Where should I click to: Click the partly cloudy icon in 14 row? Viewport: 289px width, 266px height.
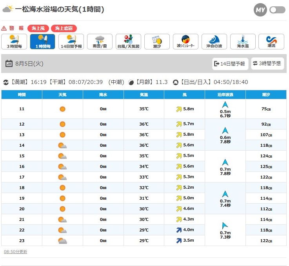62,146
